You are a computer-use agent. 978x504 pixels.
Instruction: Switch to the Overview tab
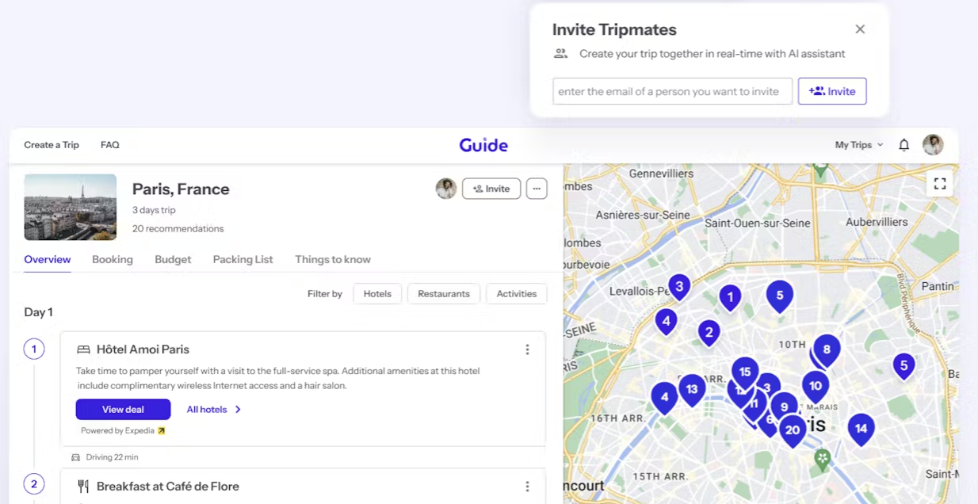pos(48,259)
